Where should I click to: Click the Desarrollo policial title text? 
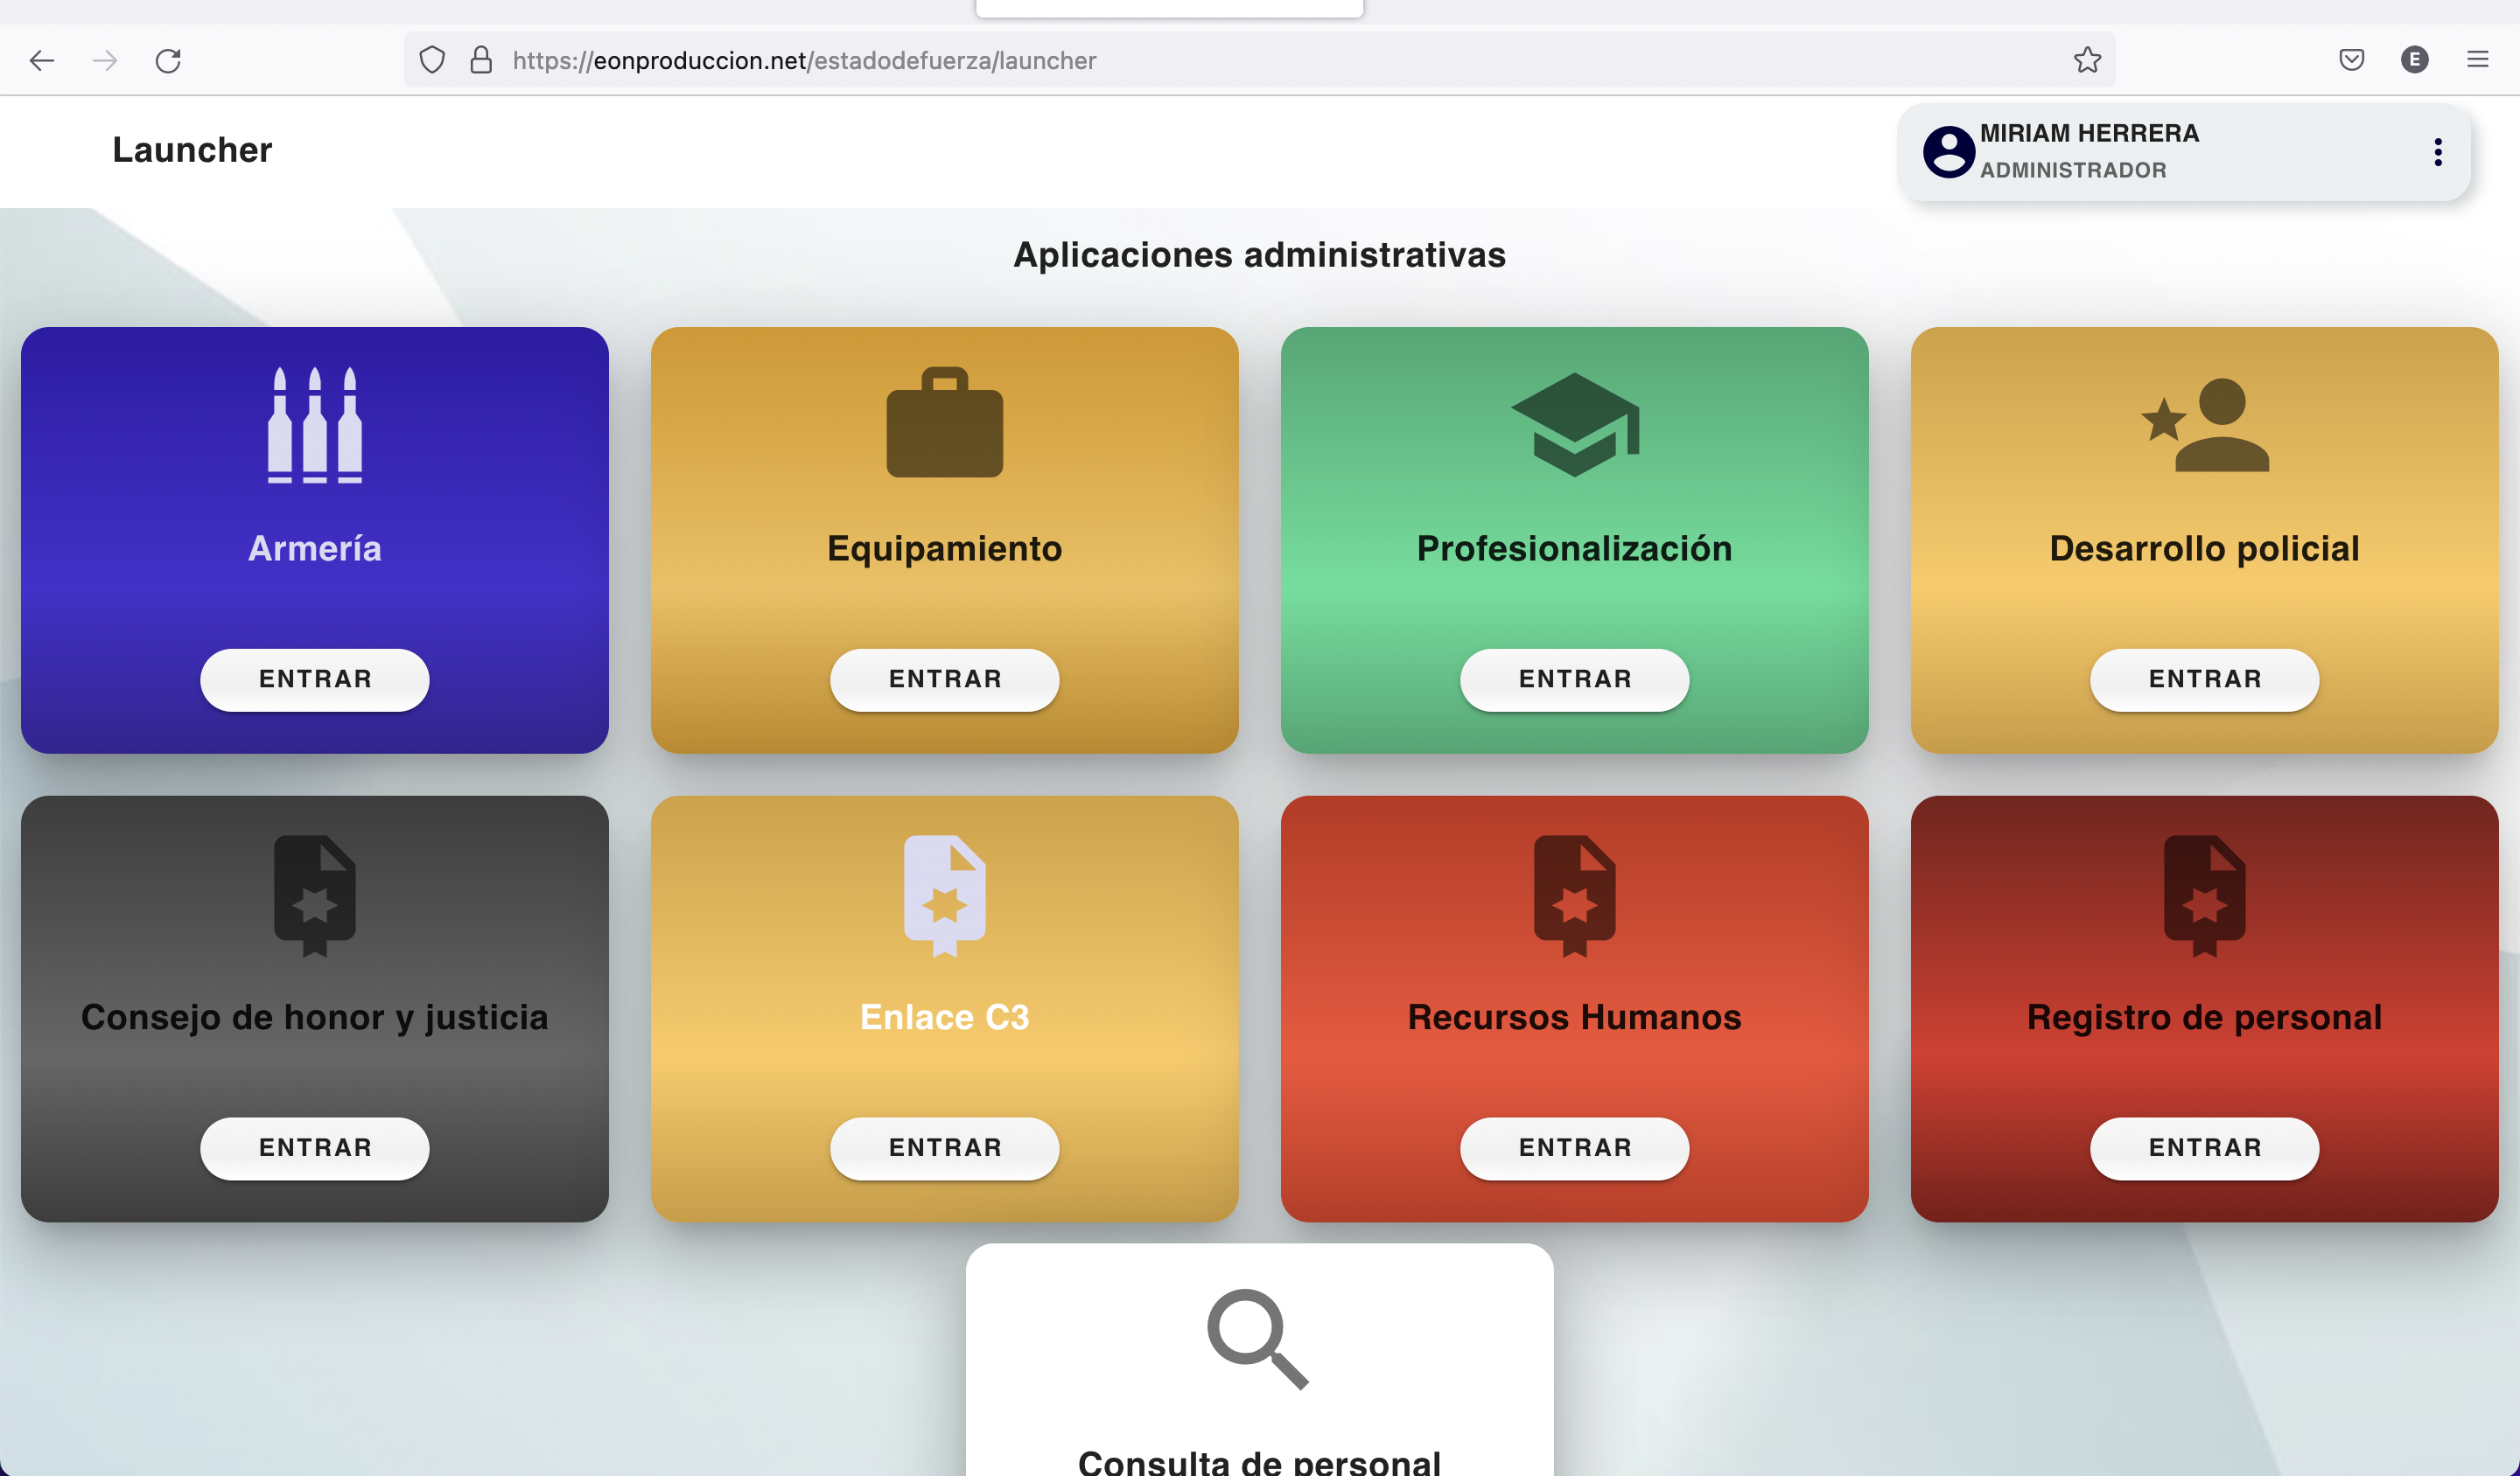pyautogui.click(x=2204, y=548)
